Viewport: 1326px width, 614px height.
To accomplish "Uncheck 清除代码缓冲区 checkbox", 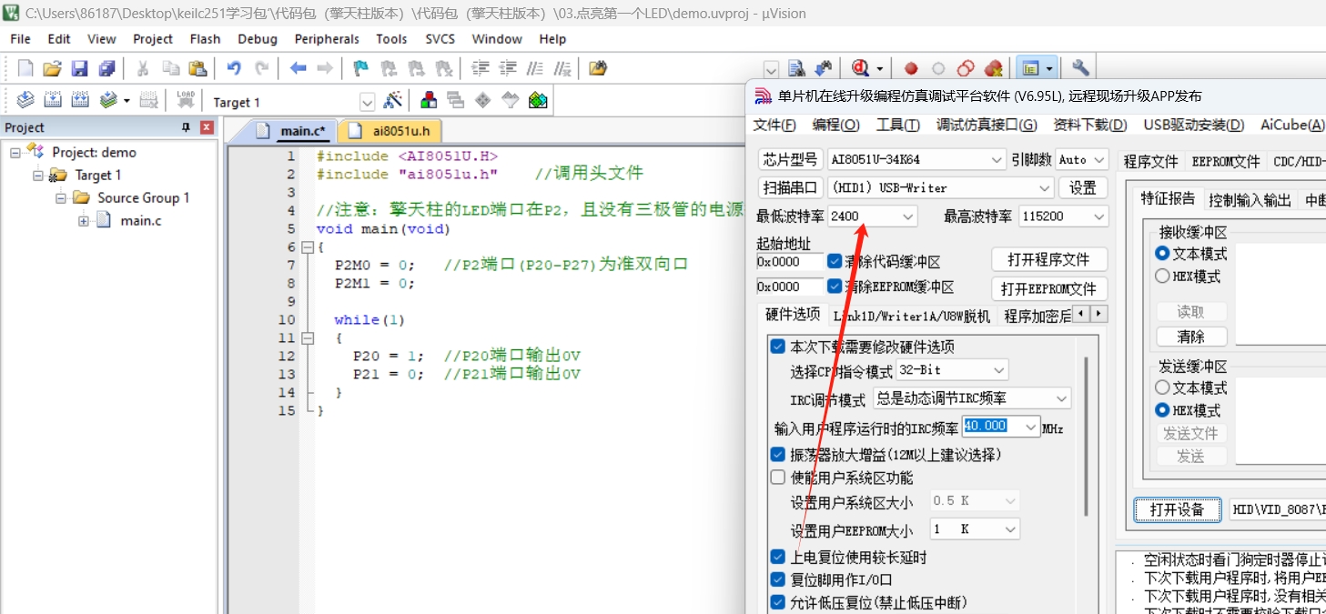I will [x=835, y=261].
